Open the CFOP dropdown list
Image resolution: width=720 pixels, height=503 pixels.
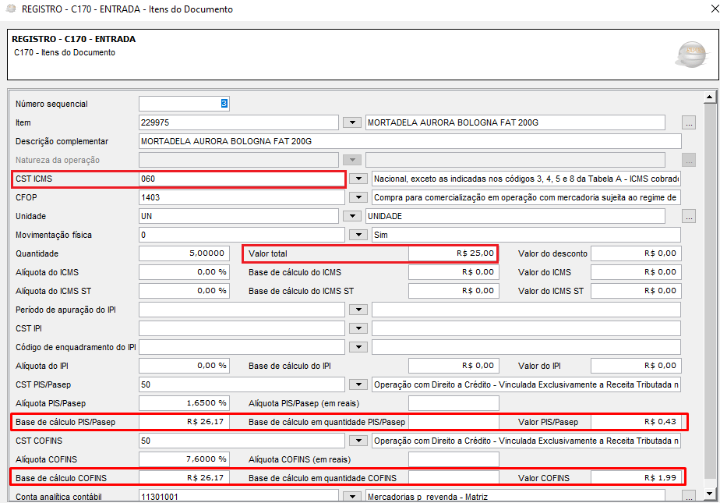click(358, 197)
